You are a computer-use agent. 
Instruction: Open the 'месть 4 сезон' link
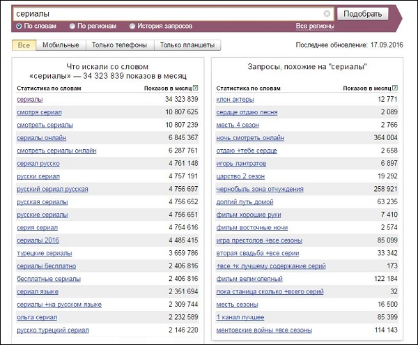point(238,125)
